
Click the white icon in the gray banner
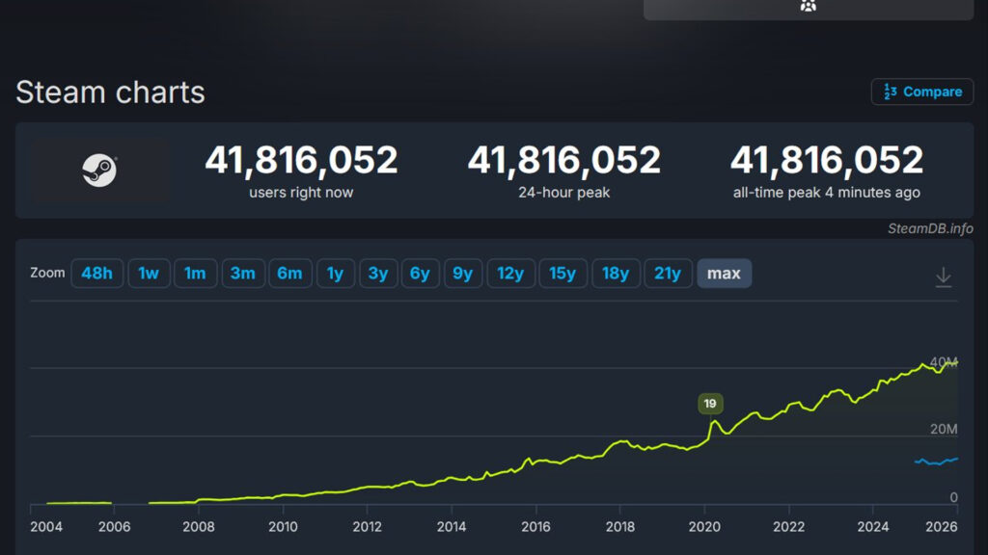(809, 6)
